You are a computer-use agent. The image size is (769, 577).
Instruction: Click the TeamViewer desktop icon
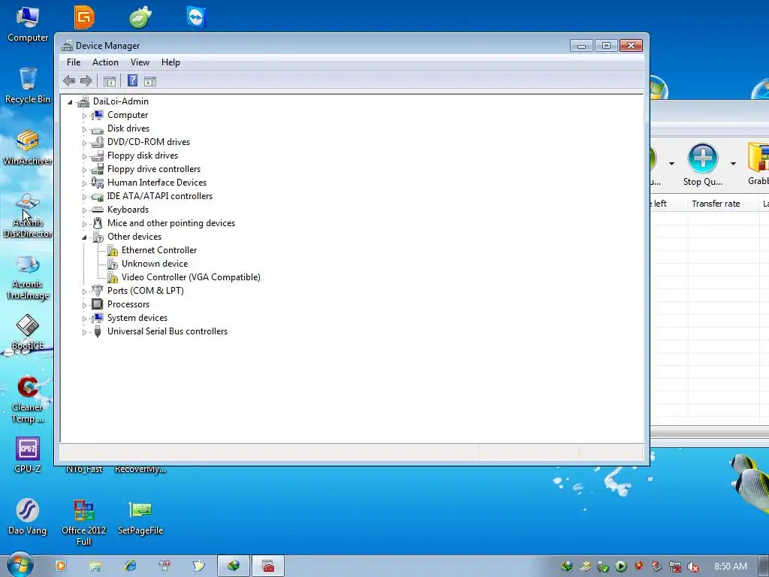click(197, 17)
